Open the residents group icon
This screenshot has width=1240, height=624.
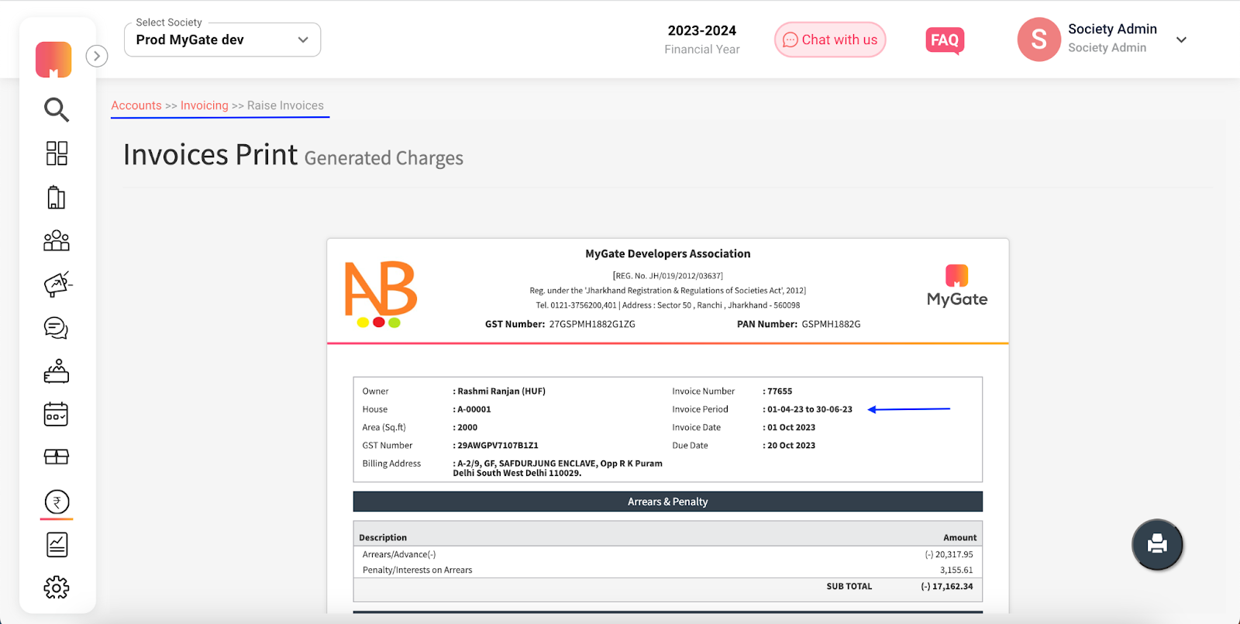(x=57, y=240)
